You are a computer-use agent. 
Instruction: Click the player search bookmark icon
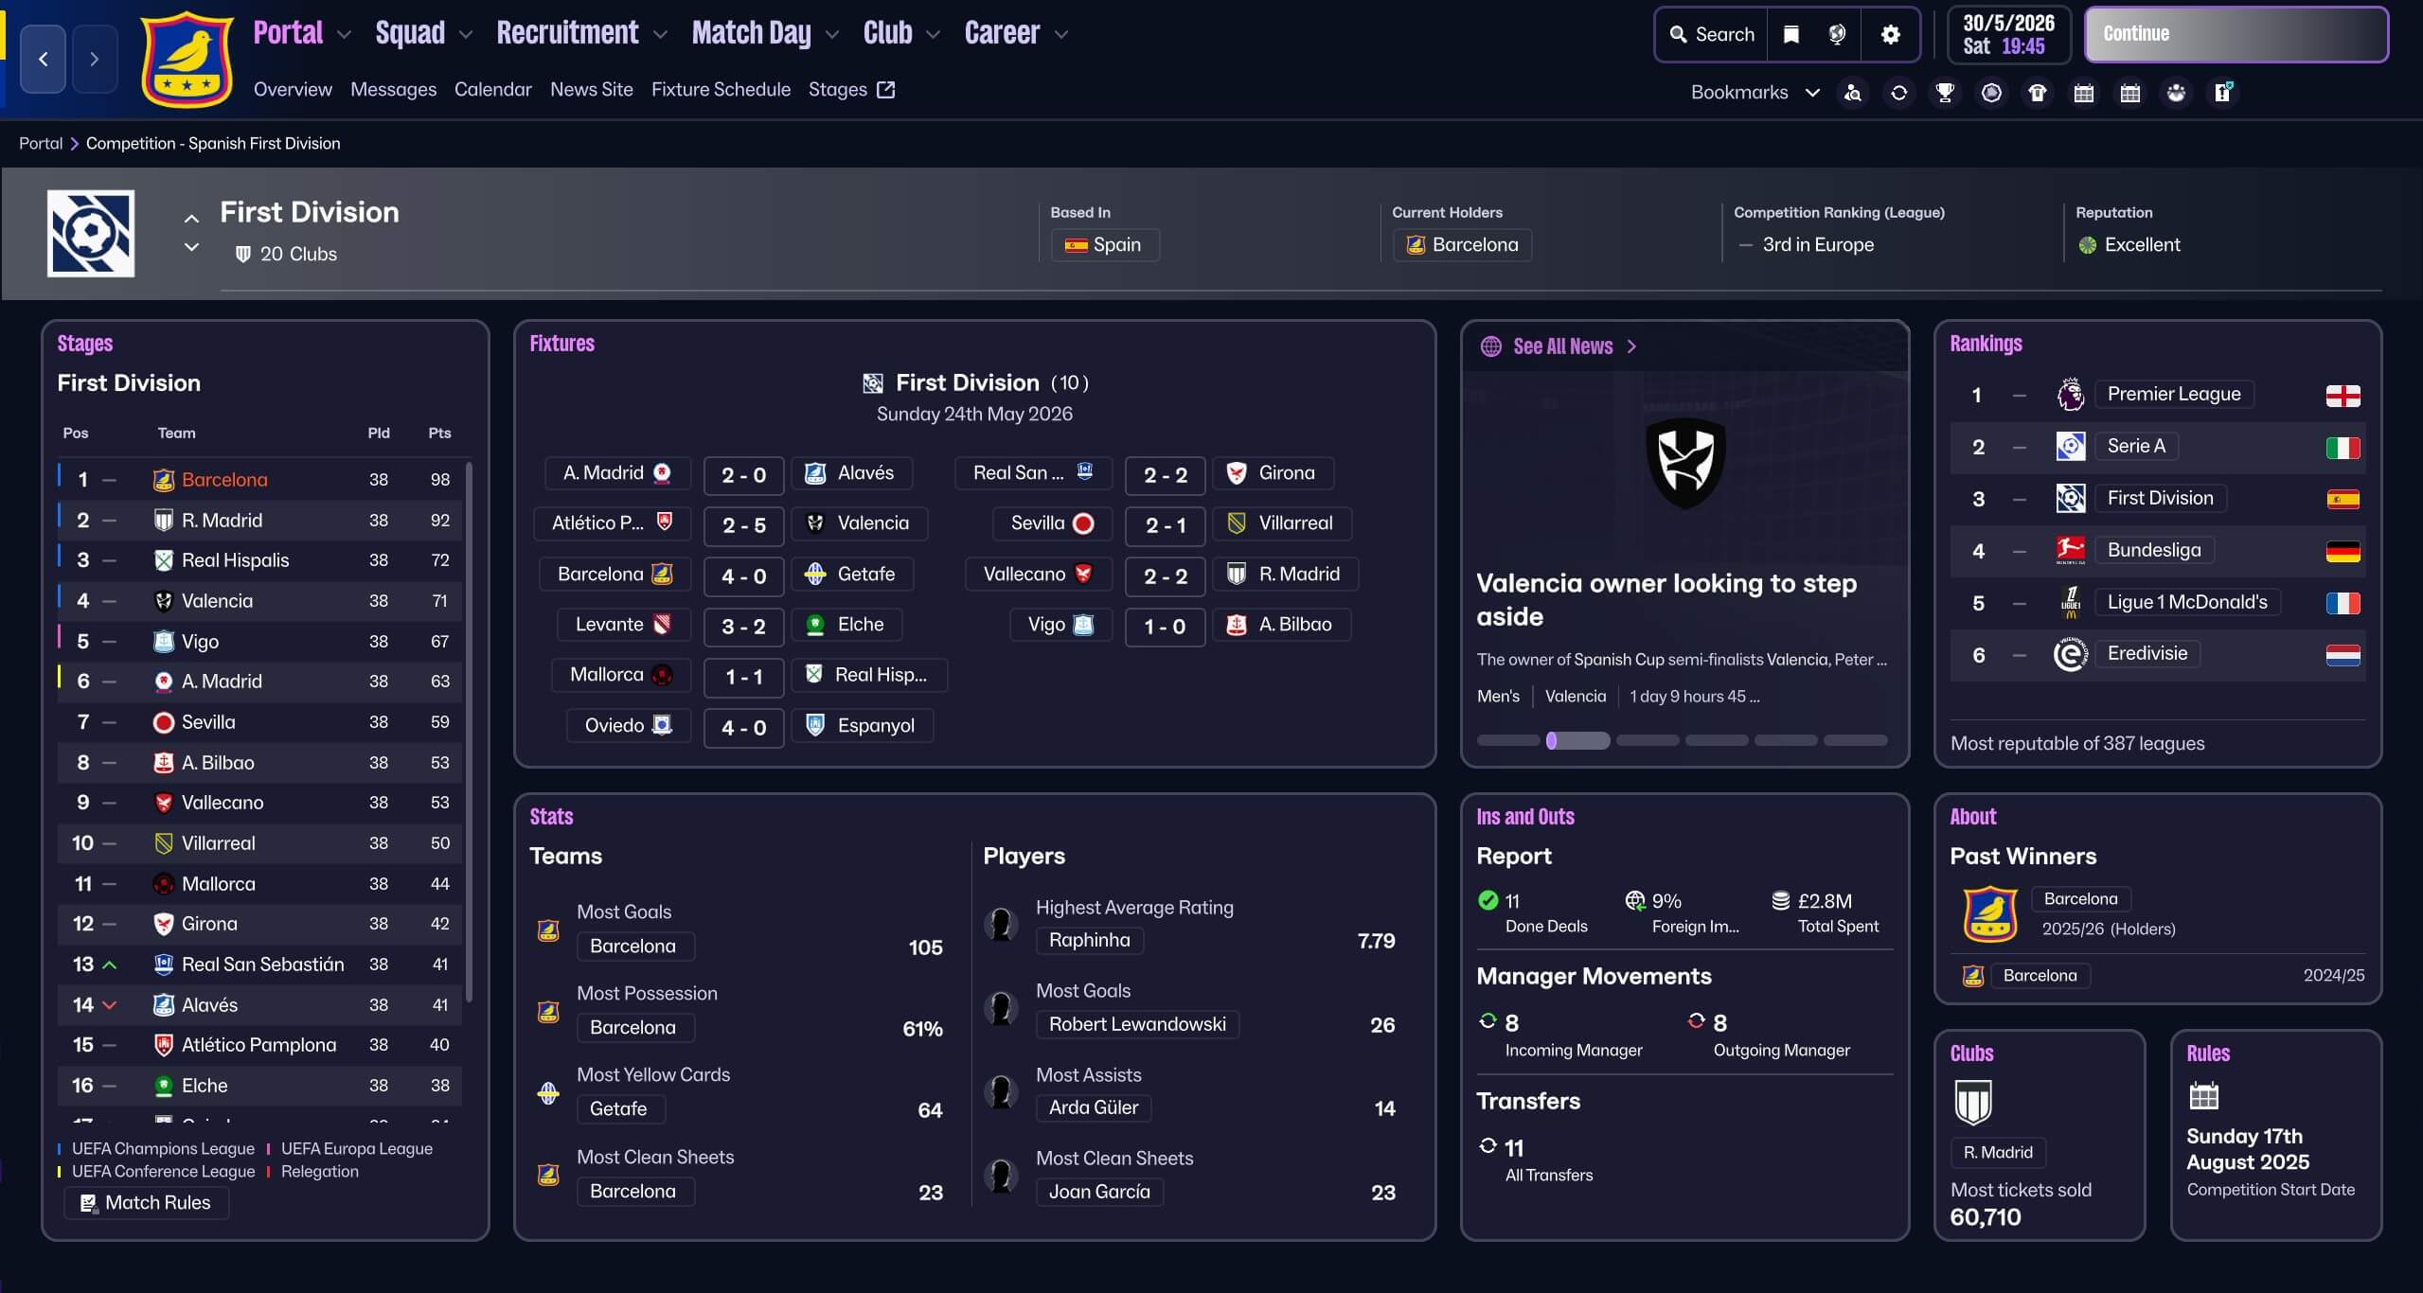pos(1853,93)
